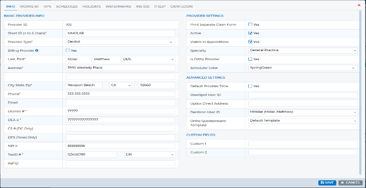Click the First name field Matthew

click(x=107, y=59)
